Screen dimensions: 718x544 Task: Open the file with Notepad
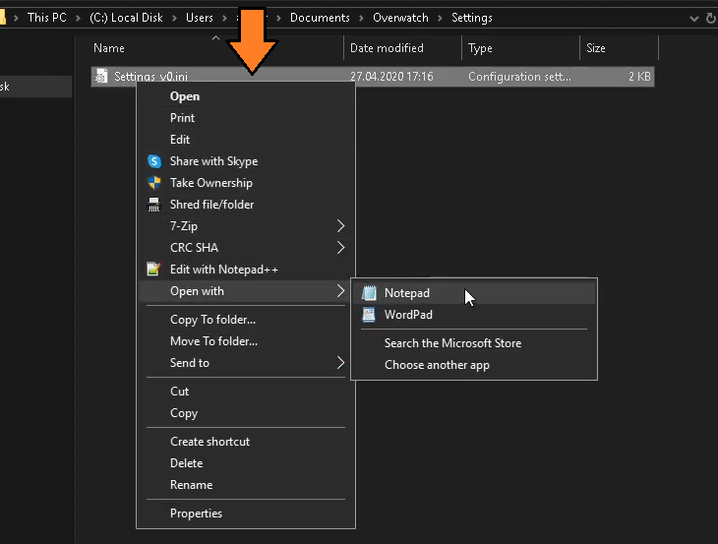474,293
